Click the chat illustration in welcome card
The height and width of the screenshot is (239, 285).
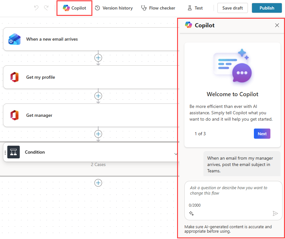pos(233,66)
